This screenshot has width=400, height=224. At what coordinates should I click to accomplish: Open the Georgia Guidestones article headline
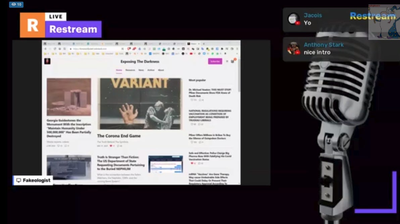click(x=69, y=128)
